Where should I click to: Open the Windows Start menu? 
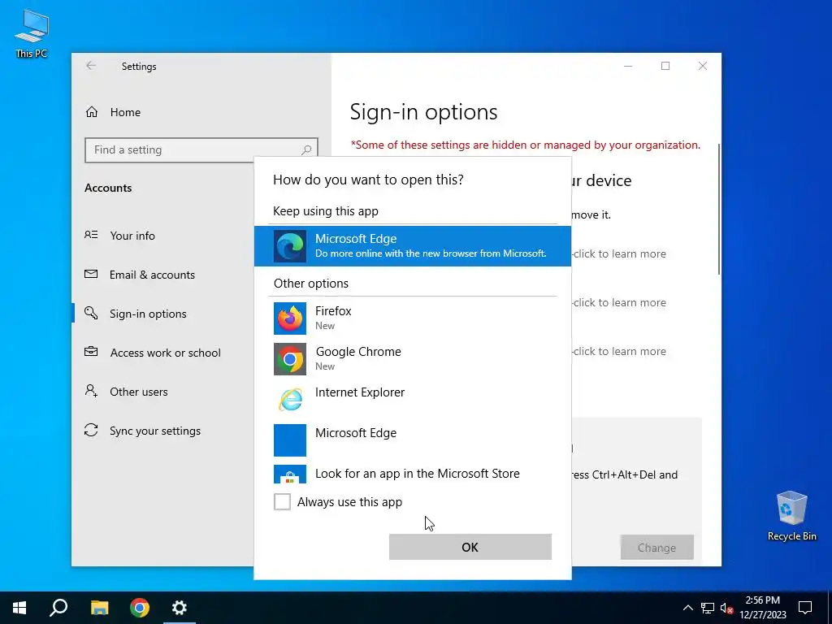[x=19, y=608]
